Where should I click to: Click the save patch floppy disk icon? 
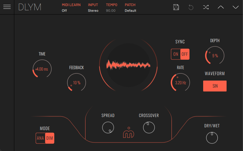[x=176, y=7]
